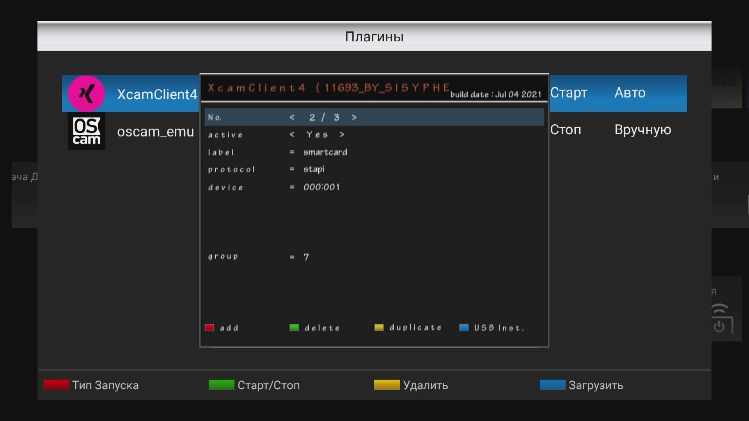
Task: Select the oscam_emu plugin name
Action: tap(155, 131)
